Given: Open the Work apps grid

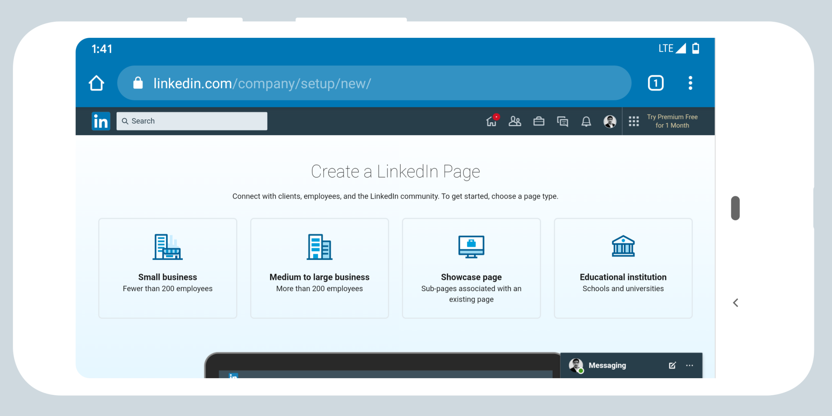Looking at the screenshot, I should click(634, 121).
